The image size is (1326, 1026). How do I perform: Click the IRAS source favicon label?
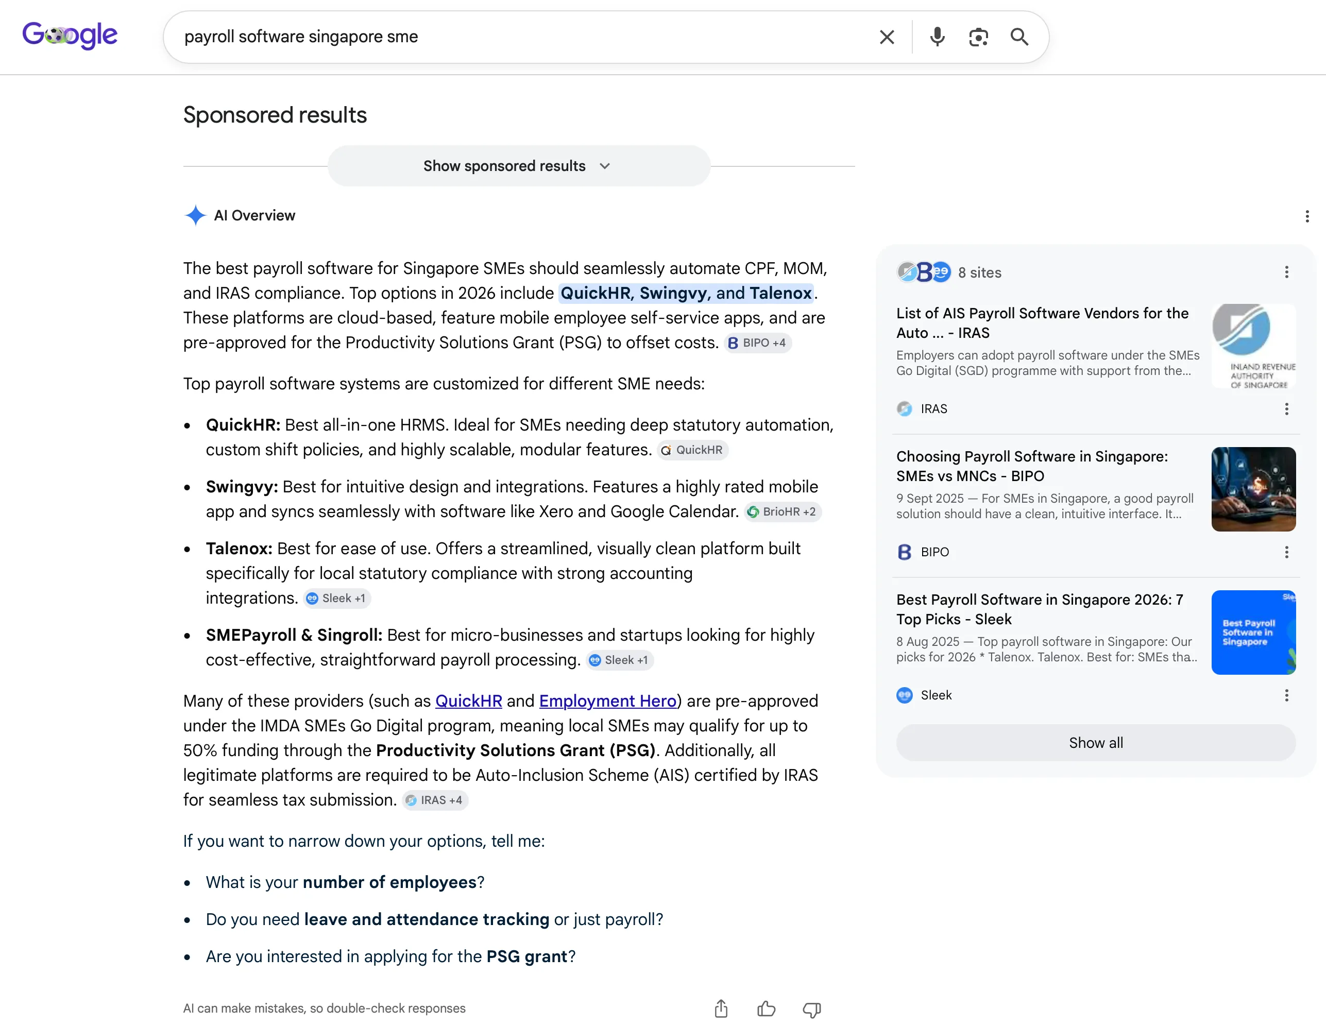click(922, 408)
